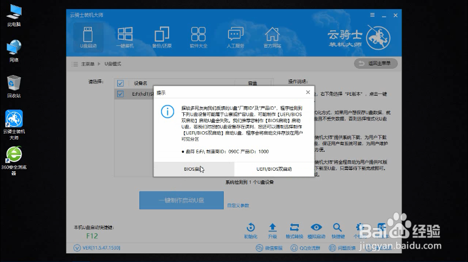The width and height of the screenshot is (468, 262).
Task: Open the 此电脑 desktop icon
Action: tap(14, 16)
